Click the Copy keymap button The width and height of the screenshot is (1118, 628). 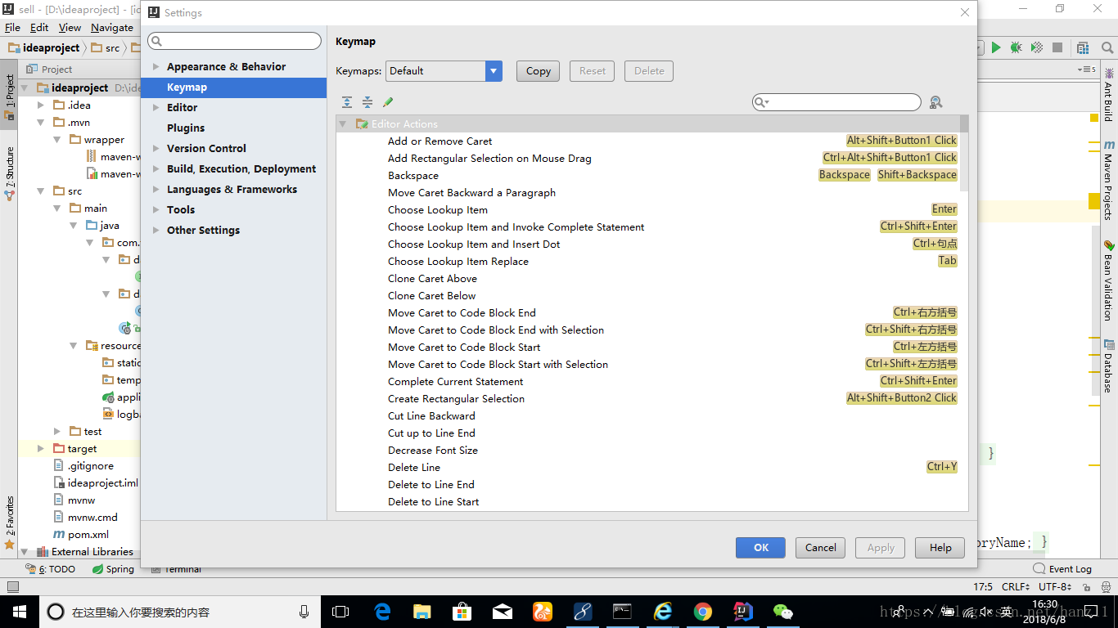(538, 71)
